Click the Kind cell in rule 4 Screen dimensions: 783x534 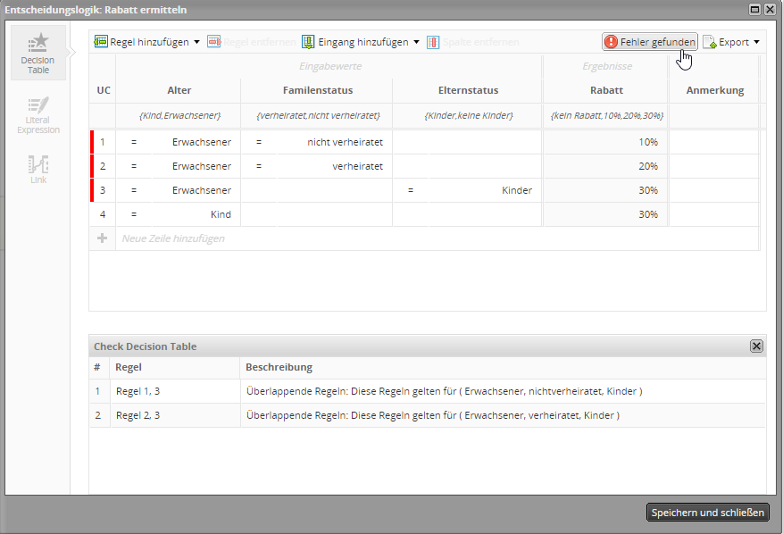tap(196, 214)
